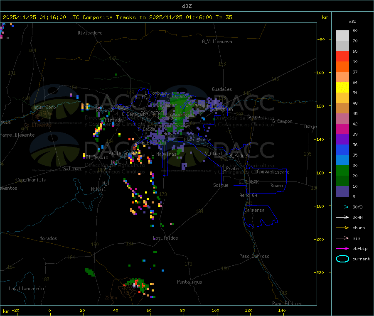Click the Carmensa map label
Image resolution: width=374 pixels, height=316 pixels.
(x=254, y=210)
